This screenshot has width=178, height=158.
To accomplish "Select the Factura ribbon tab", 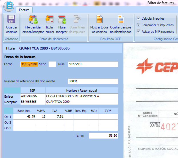I will tap(24, 10).
